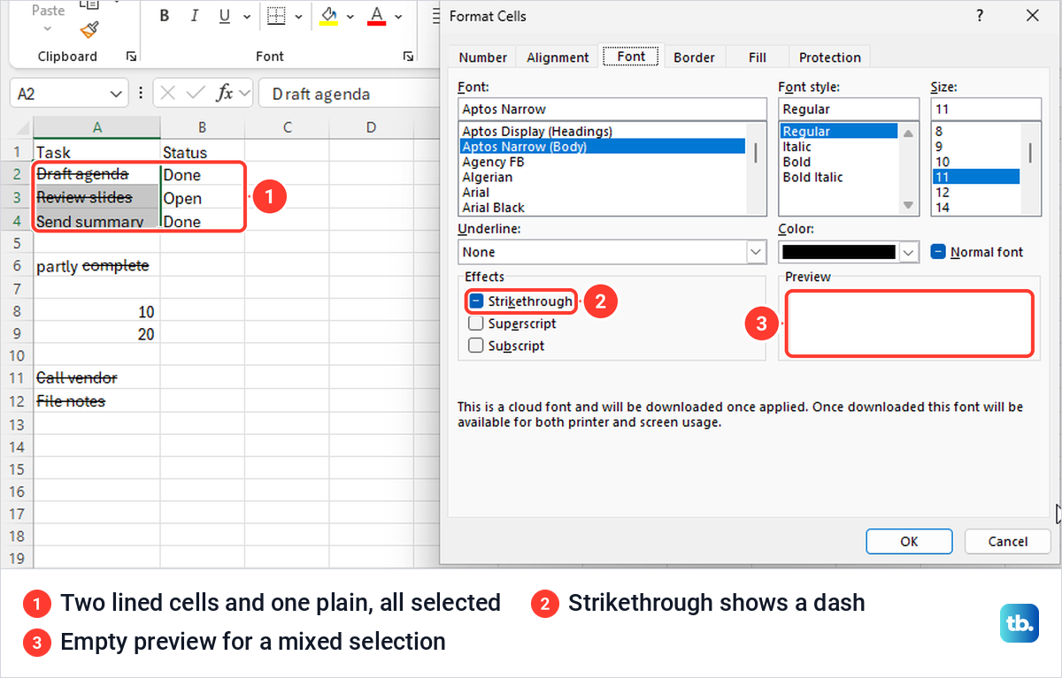This screenshot has height=678, width=1062.
Task: Expand the Borders dropdown arrow
Action: 300,16
